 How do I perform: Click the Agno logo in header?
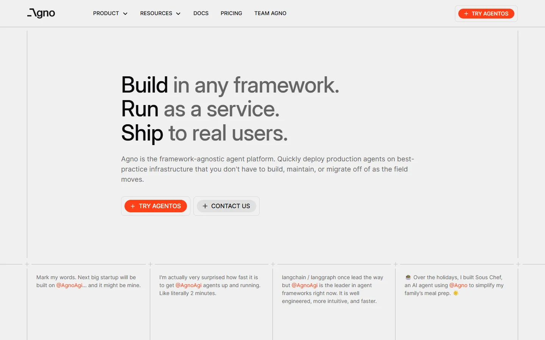click(41, 14)
